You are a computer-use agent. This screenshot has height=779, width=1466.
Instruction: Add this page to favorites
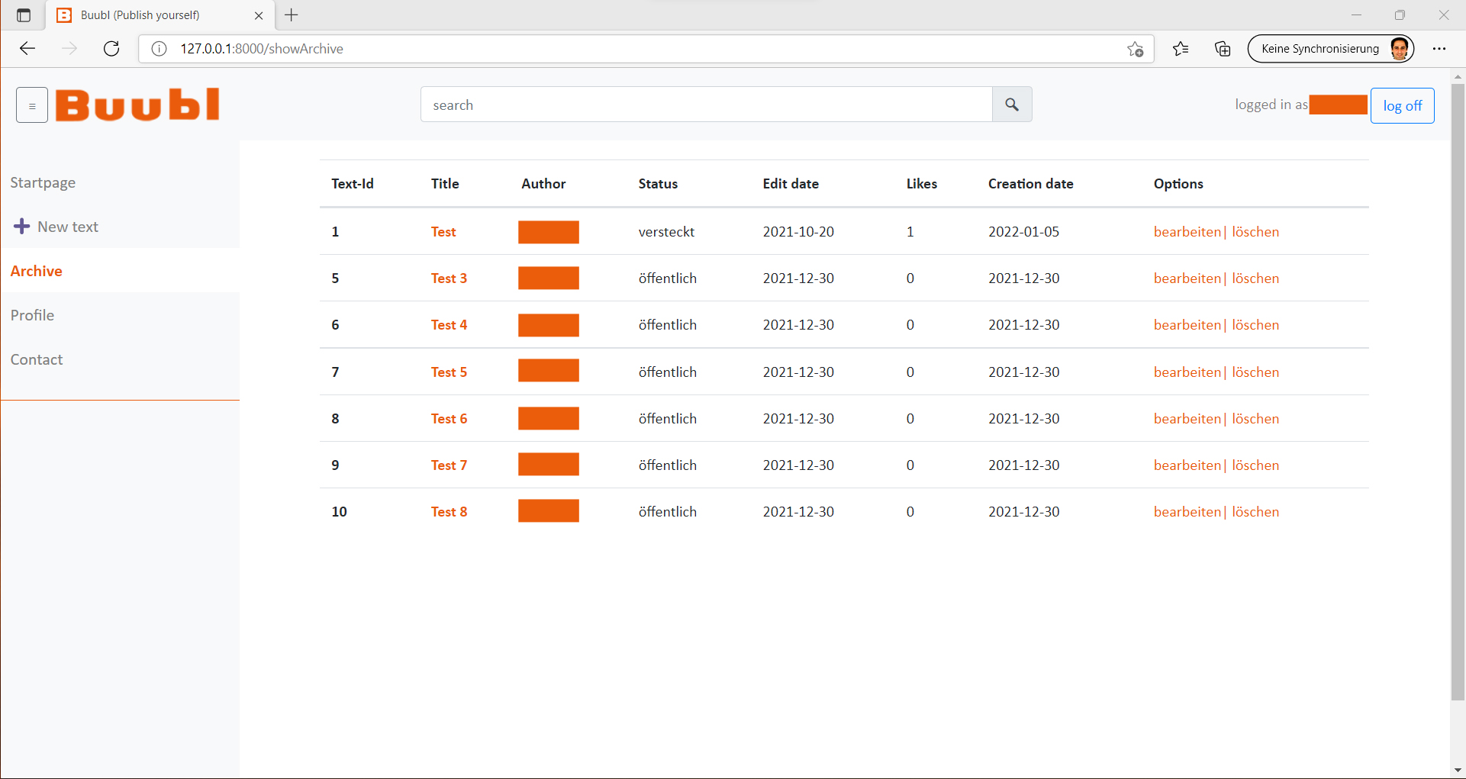[x=1135, y=49]
